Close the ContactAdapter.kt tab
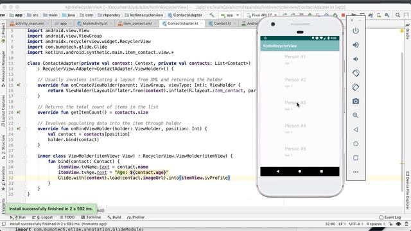 202,24
